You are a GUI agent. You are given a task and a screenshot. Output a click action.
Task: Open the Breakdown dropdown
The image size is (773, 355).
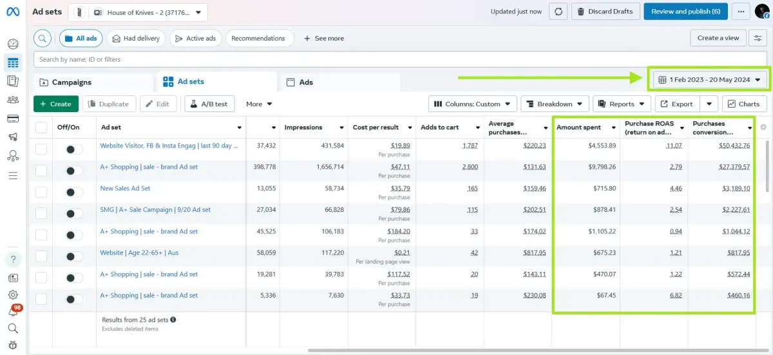click(554, 104)
